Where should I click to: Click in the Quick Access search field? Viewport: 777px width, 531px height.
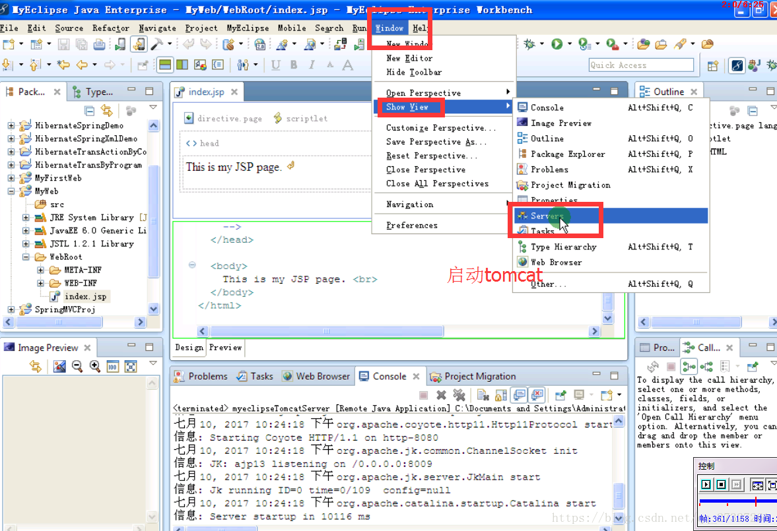click(641, 65)
